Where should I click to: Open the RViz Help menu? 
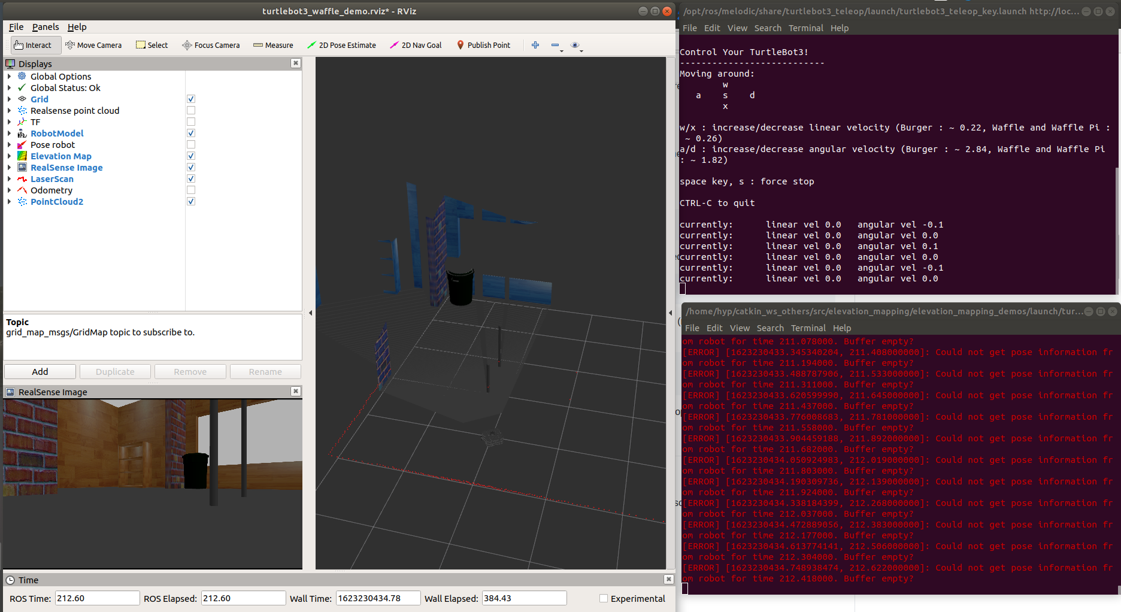coord(77,27)
